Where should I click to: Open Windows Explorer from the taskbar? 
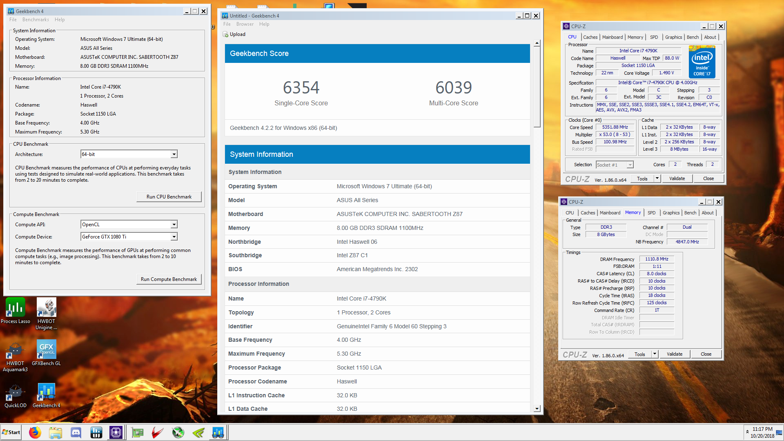(56, 432)
